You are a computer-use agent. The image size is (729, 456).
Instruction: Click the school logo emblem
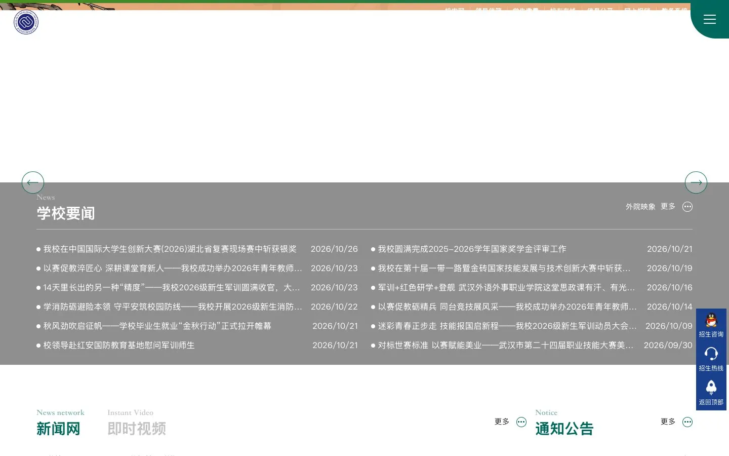tap(26, 22)
